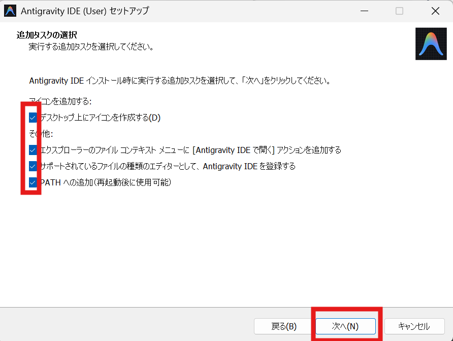Go back with the 戻る(B) button
Viewport: 453px width, 341px height.
tap(284, 326)
